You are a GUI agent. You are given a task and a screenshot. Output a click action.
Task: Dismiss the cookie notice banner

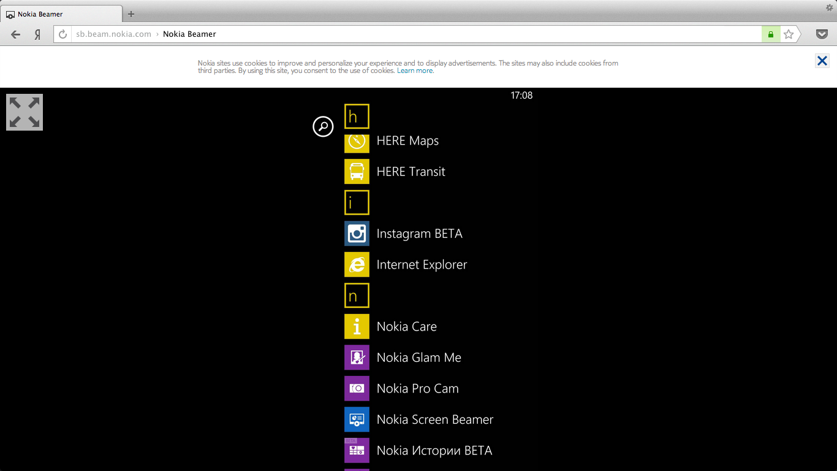822,61
